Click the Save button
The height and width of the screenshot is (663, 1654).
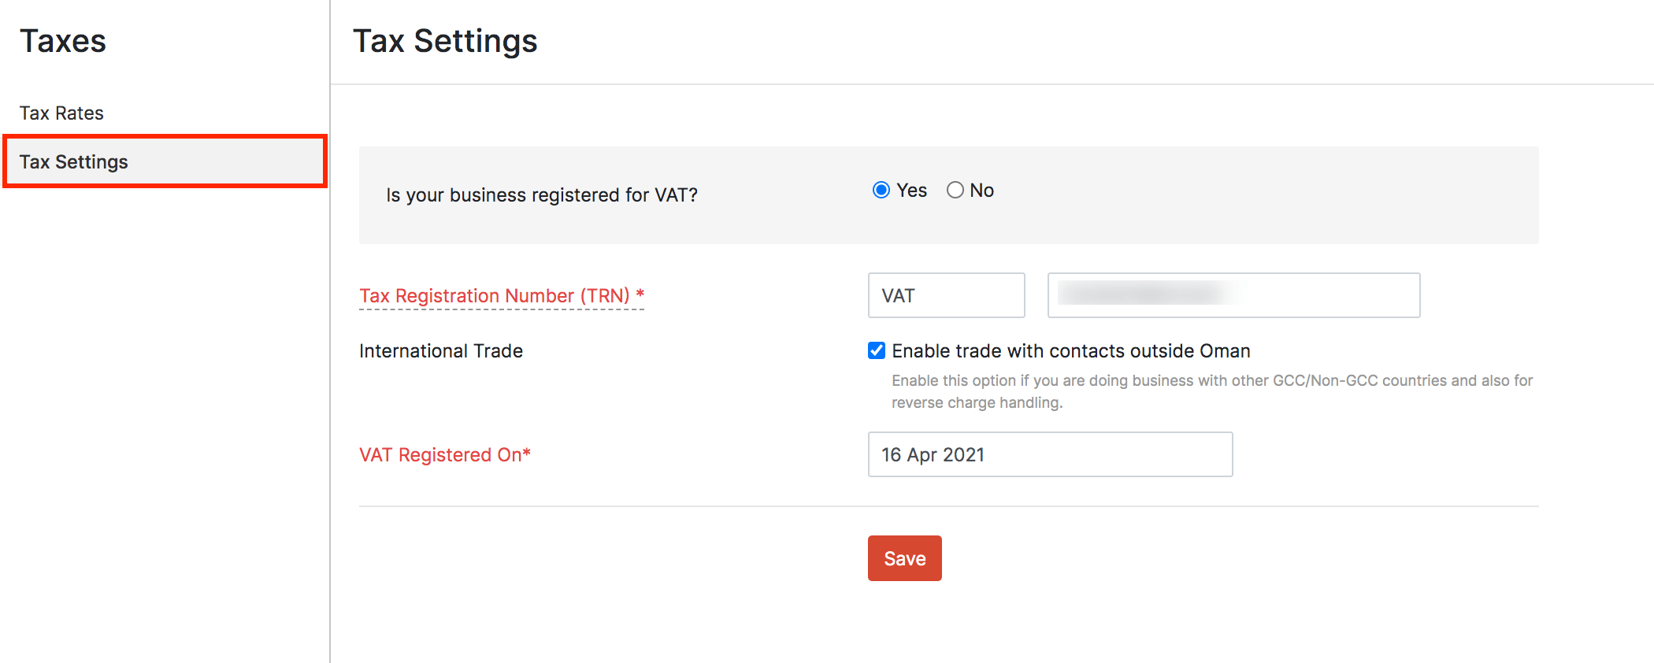pos(904,557)
